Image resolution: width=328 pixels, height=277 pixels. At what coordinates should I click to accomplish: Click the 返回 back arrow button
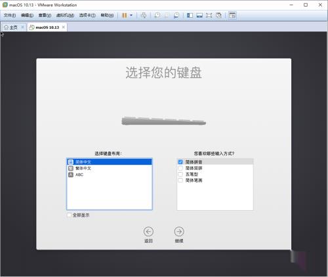pyautogui.click(x=148, y=232)
